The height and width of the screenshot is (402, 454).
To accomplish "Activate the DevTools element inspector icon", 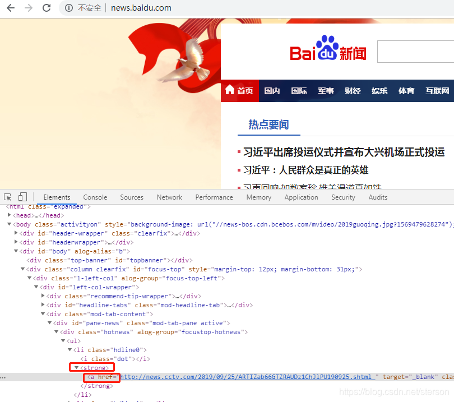I will click(8, 197).
